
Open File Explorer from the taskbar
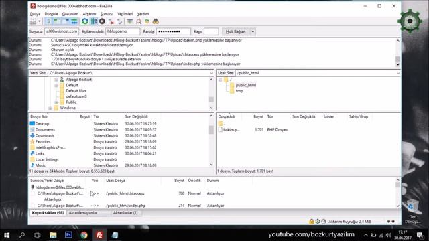53,235
